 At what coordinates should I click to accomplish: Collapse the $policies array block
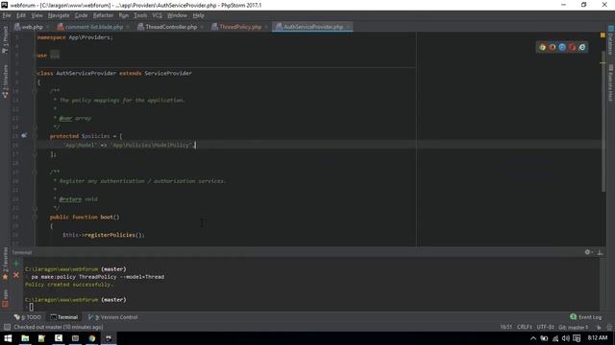click(35, 136)
